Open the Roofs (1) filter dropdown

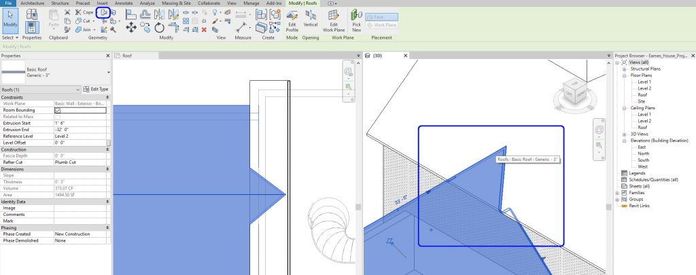click(x=79, y=89)
